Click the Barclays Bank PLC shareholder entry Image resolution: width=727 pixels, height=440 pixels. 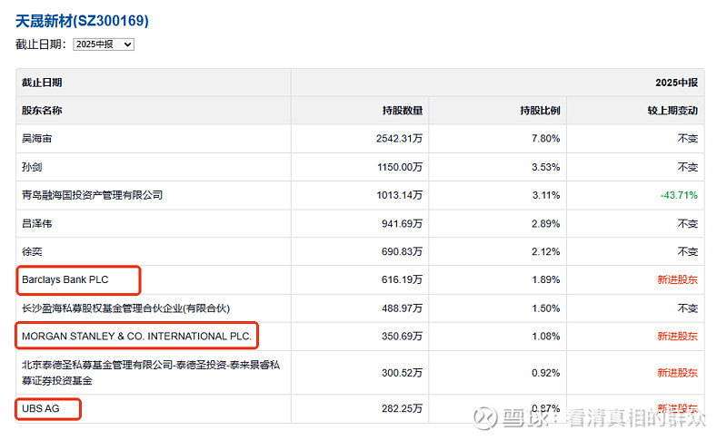pos(65,279)
